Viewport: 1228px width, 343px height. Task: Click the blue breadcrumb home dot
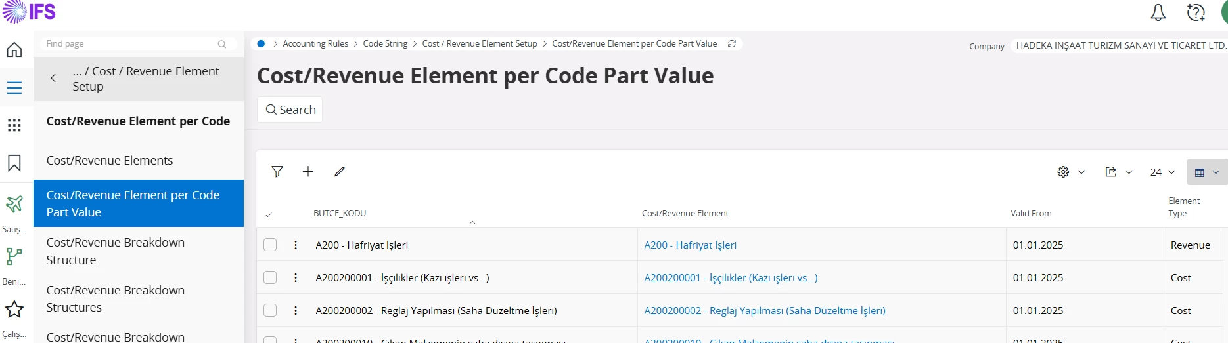261,44
